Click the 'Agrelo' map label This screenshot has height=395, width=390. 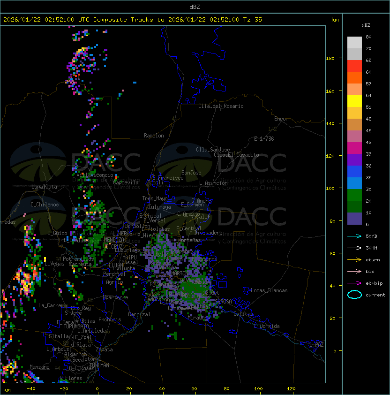[x=114, y=282]
